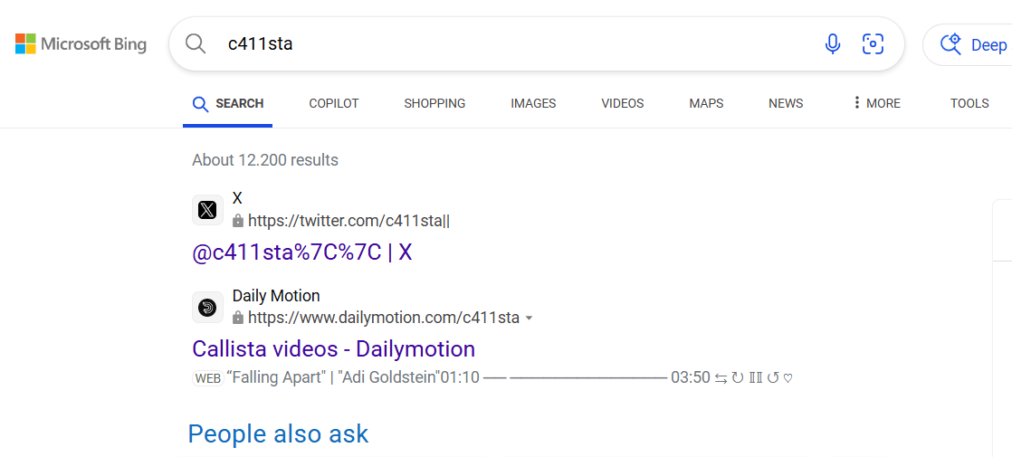Image resolution: width=1012 pixels, height=457 pixels.
Task: Open the @c411sta X result link
Action: (301, 252)
